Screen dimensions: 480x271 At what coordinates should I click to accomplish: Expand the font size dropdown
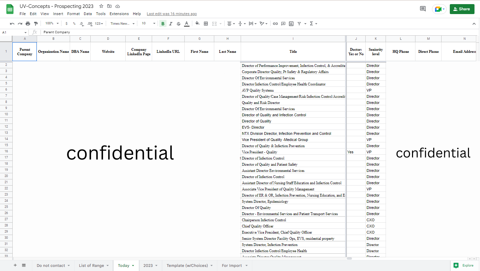pos(148,24)
